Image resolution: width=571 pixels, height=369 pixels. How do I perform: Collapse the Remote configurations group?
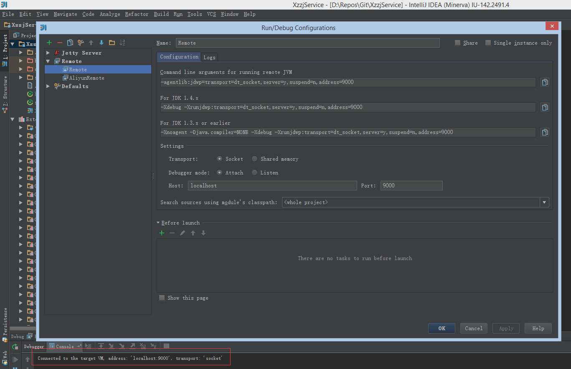(48, 61)
